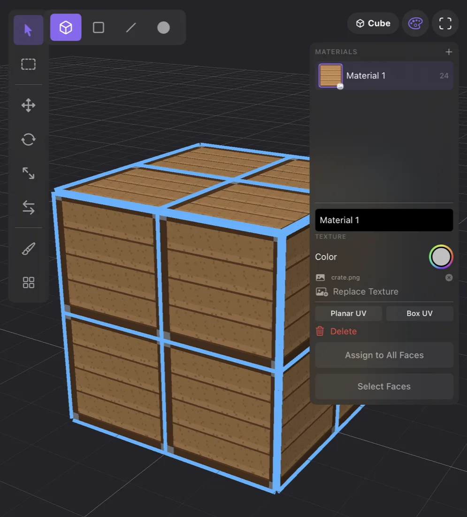Choose the marquee box selection tool
Viewport: 467px width, 517px height.
(x=28, y=64)
